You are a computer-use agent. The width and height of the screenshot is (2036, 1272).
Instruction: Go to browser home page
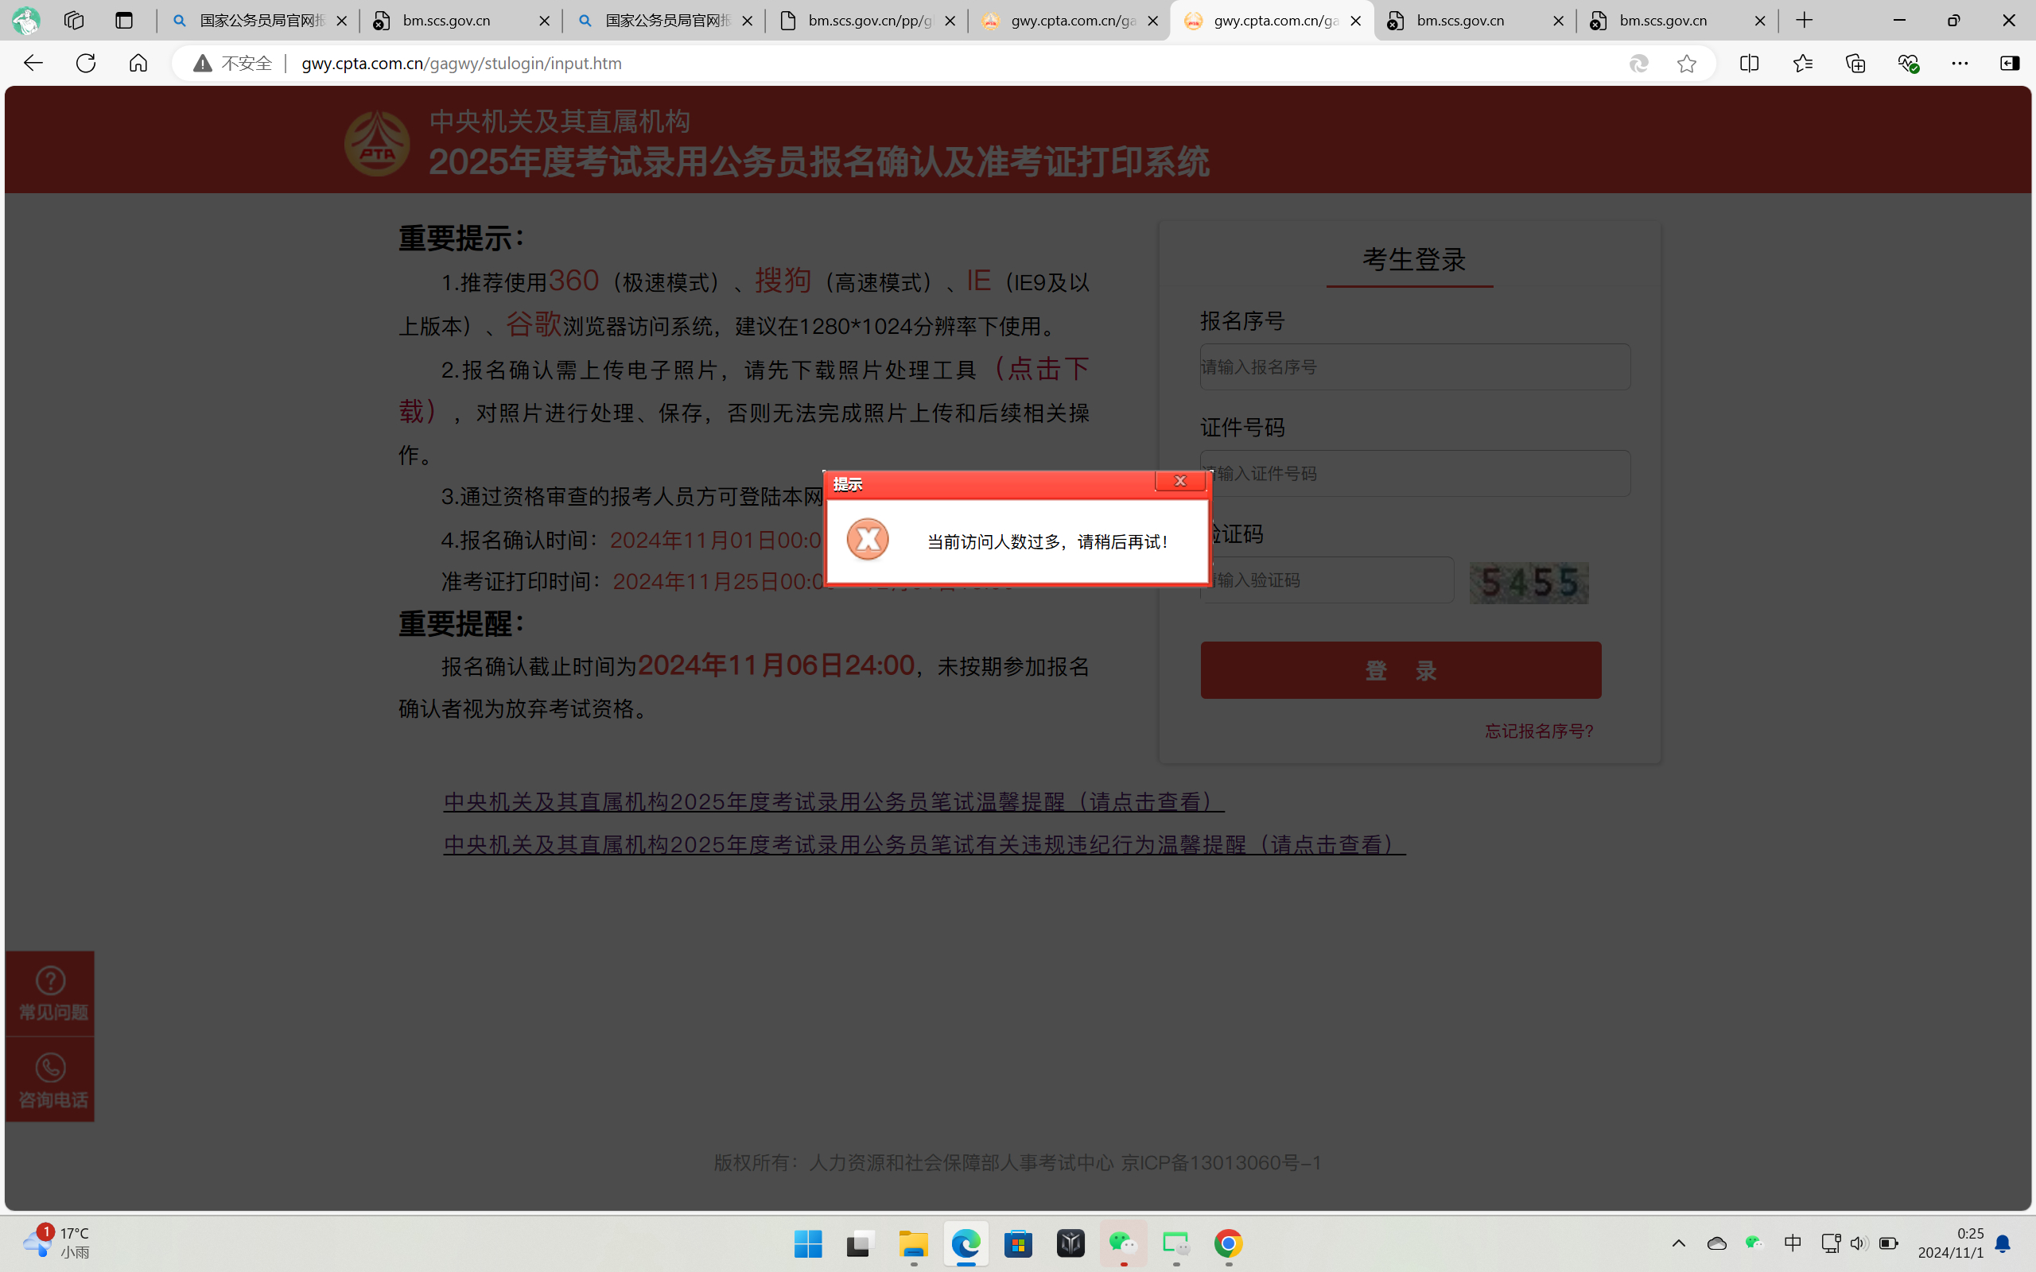tap(138, 63)
